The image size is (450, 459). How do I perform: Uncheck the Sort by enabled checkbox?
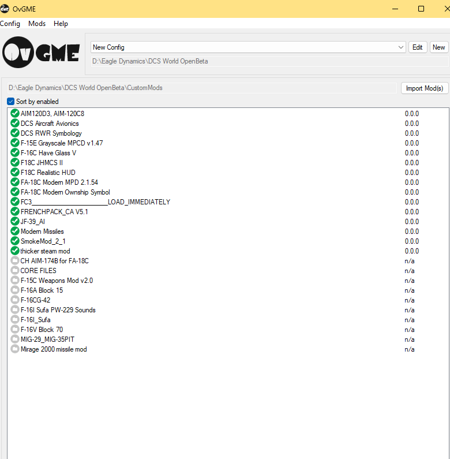10,101
